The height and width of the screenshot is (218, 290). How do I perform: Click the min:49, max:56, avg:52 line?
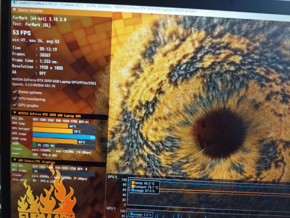36,40
